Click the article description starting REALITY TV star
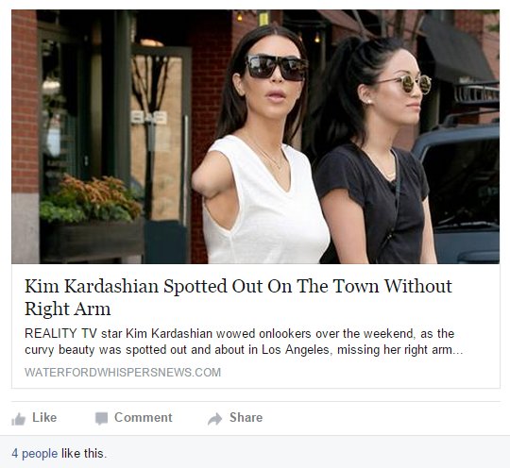 coord(244,342)
